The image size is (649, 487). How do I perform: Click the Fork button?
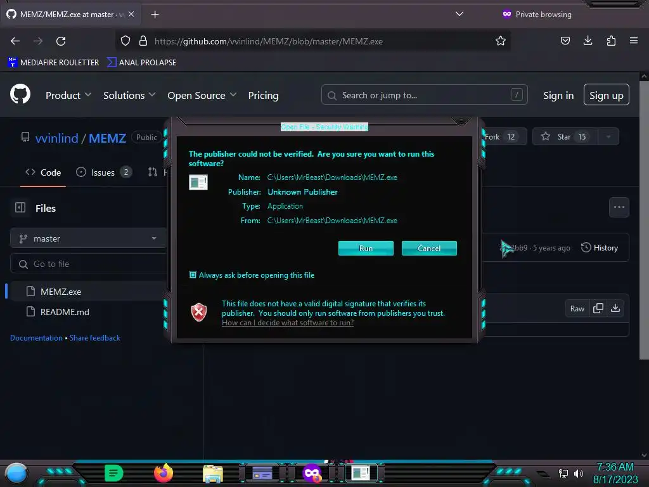(504, 137)
